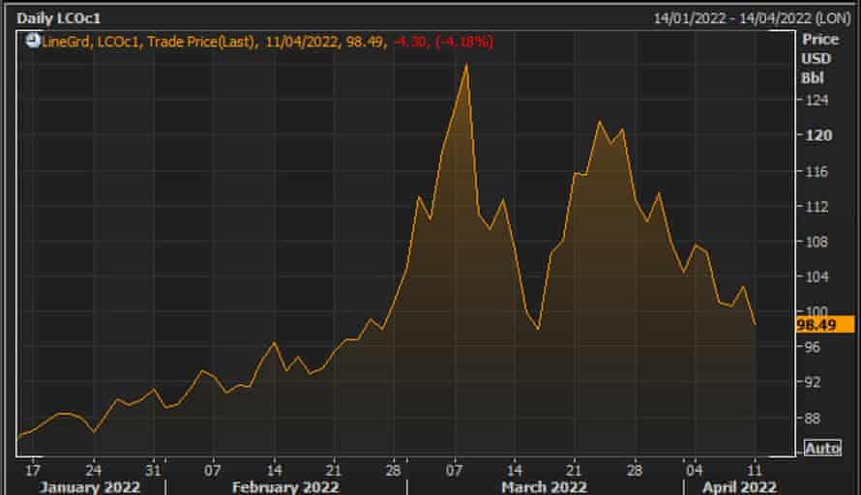Viewport: 861px width, 495px height.
Task: Click the '11' date tick in April
Action: (x=755, y=470)
